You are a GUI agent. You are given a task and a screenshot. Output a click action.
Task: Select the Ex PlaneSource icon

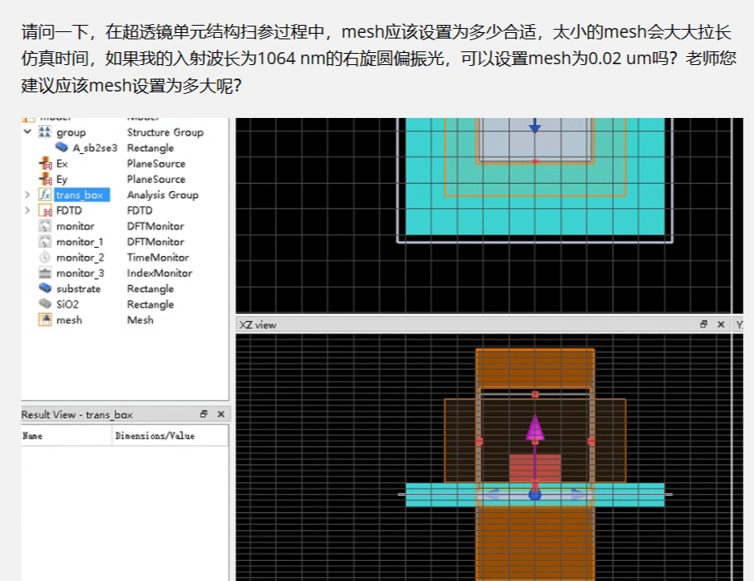coord(46,163)
